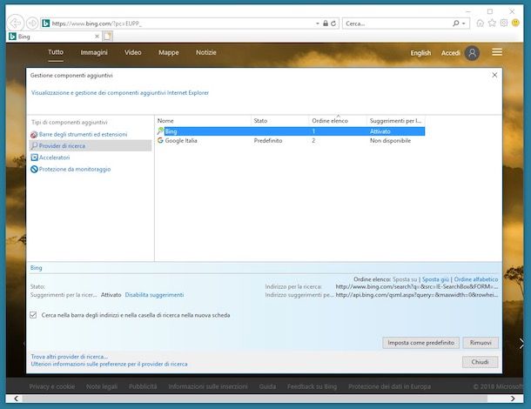The image size is (531, 409).
Task: Click the Acceleratori icon in sidebar
Action: (x=34, y=158)
